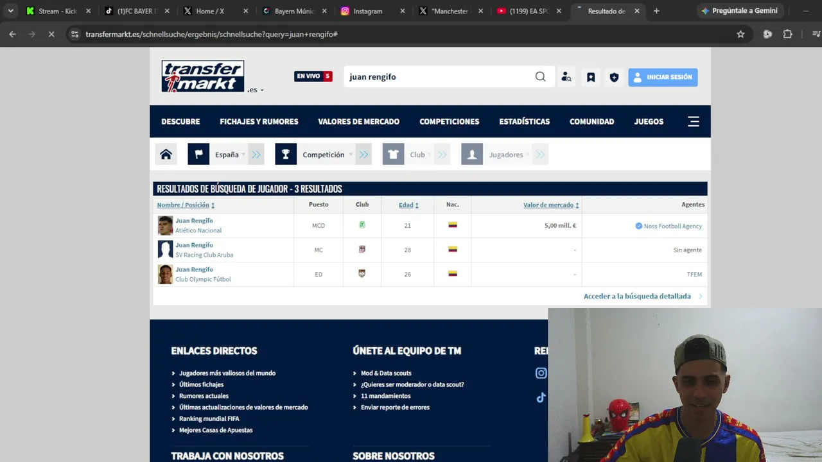Open the FICHAJES Y RUMORES menu
This screenshot has height=462, width=822.
pyautogui.click(x=259, y=121)
